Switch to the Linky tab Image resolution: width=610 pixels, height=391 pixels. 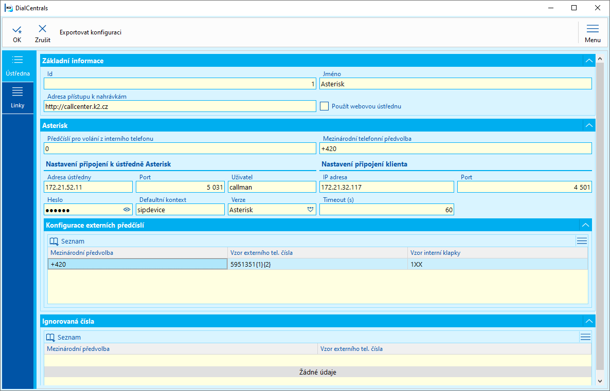pyautogui.click(x=17, y=98)
